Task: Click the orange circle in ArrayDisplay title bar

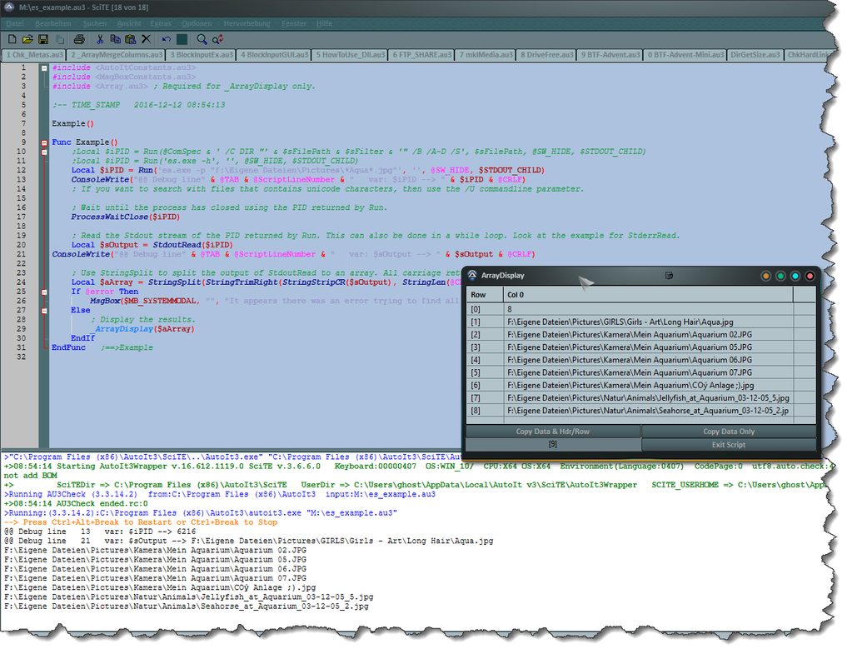Action: pos(765,276)
